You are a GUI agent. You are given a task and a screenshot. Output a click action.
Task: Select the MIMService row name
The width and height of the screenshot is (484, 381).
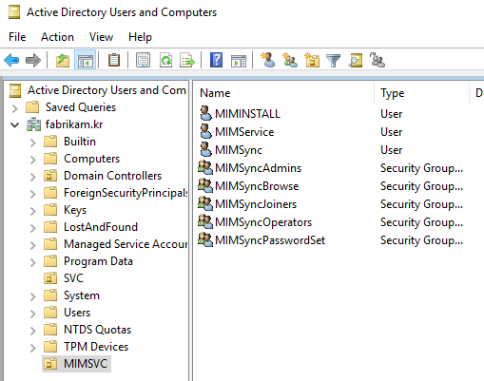244,132
